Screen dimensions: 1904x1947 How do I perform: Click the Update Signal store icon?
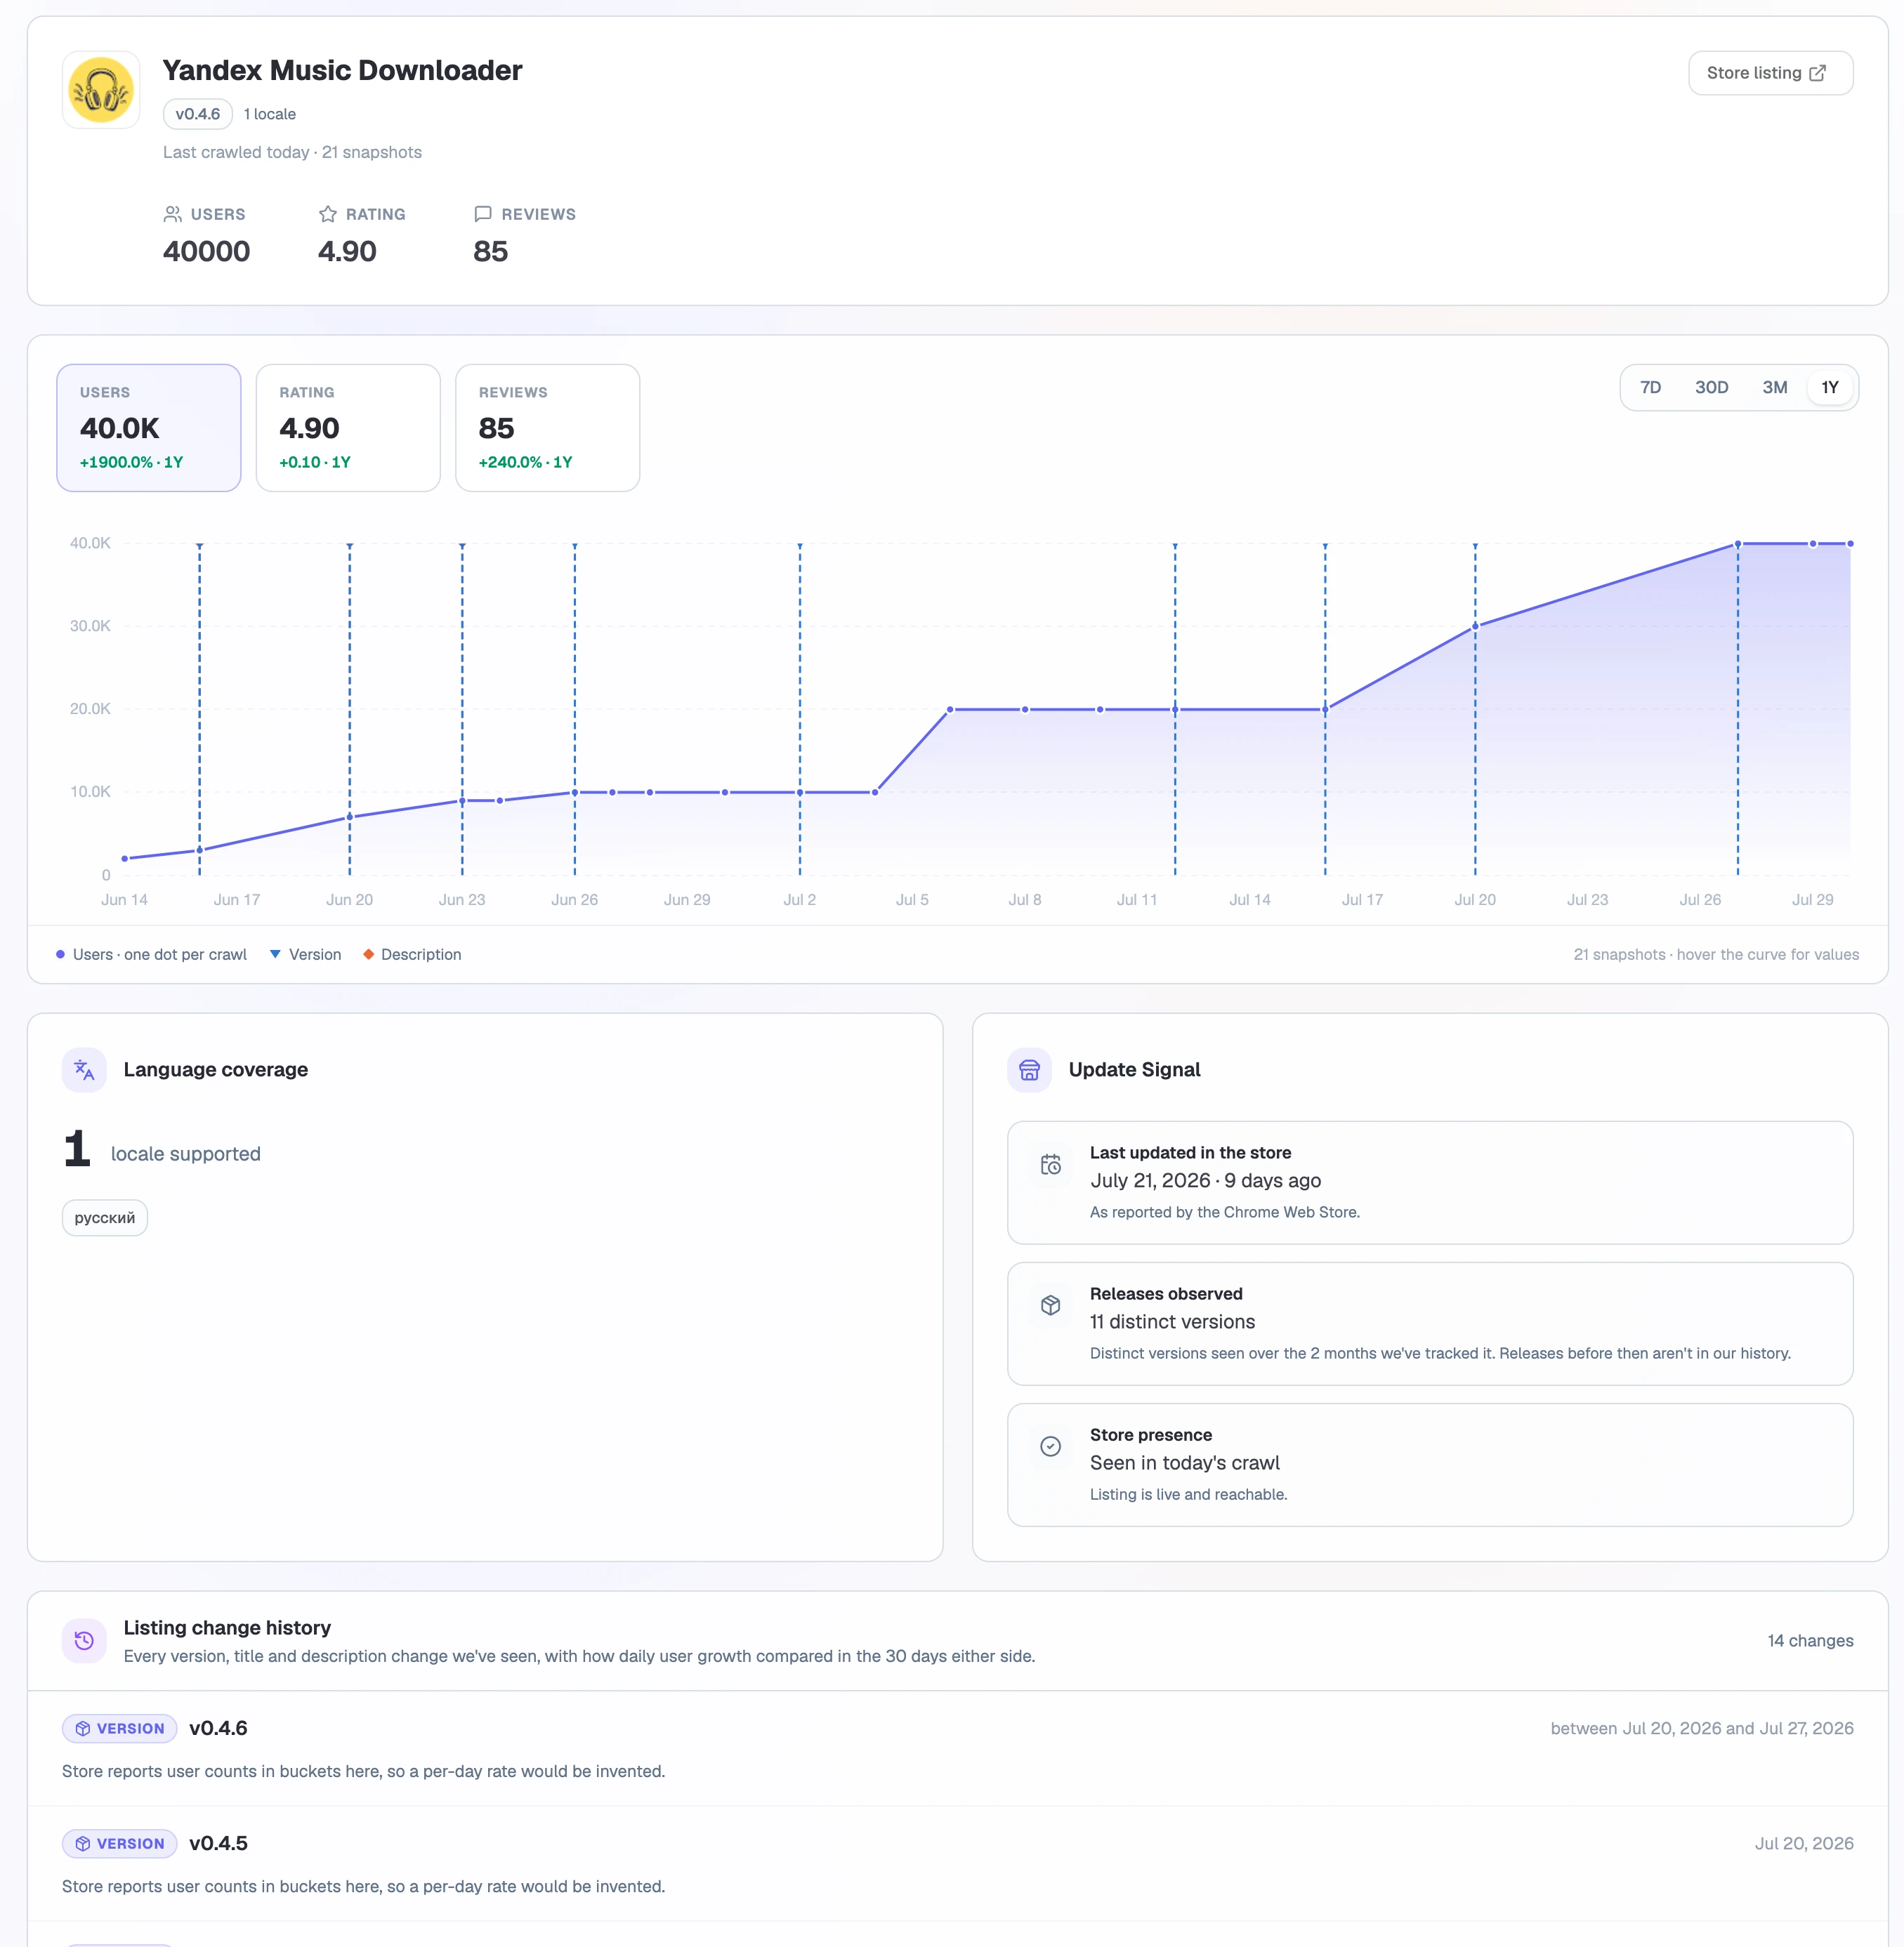pyautogui.click(x=1029, y=1069)
